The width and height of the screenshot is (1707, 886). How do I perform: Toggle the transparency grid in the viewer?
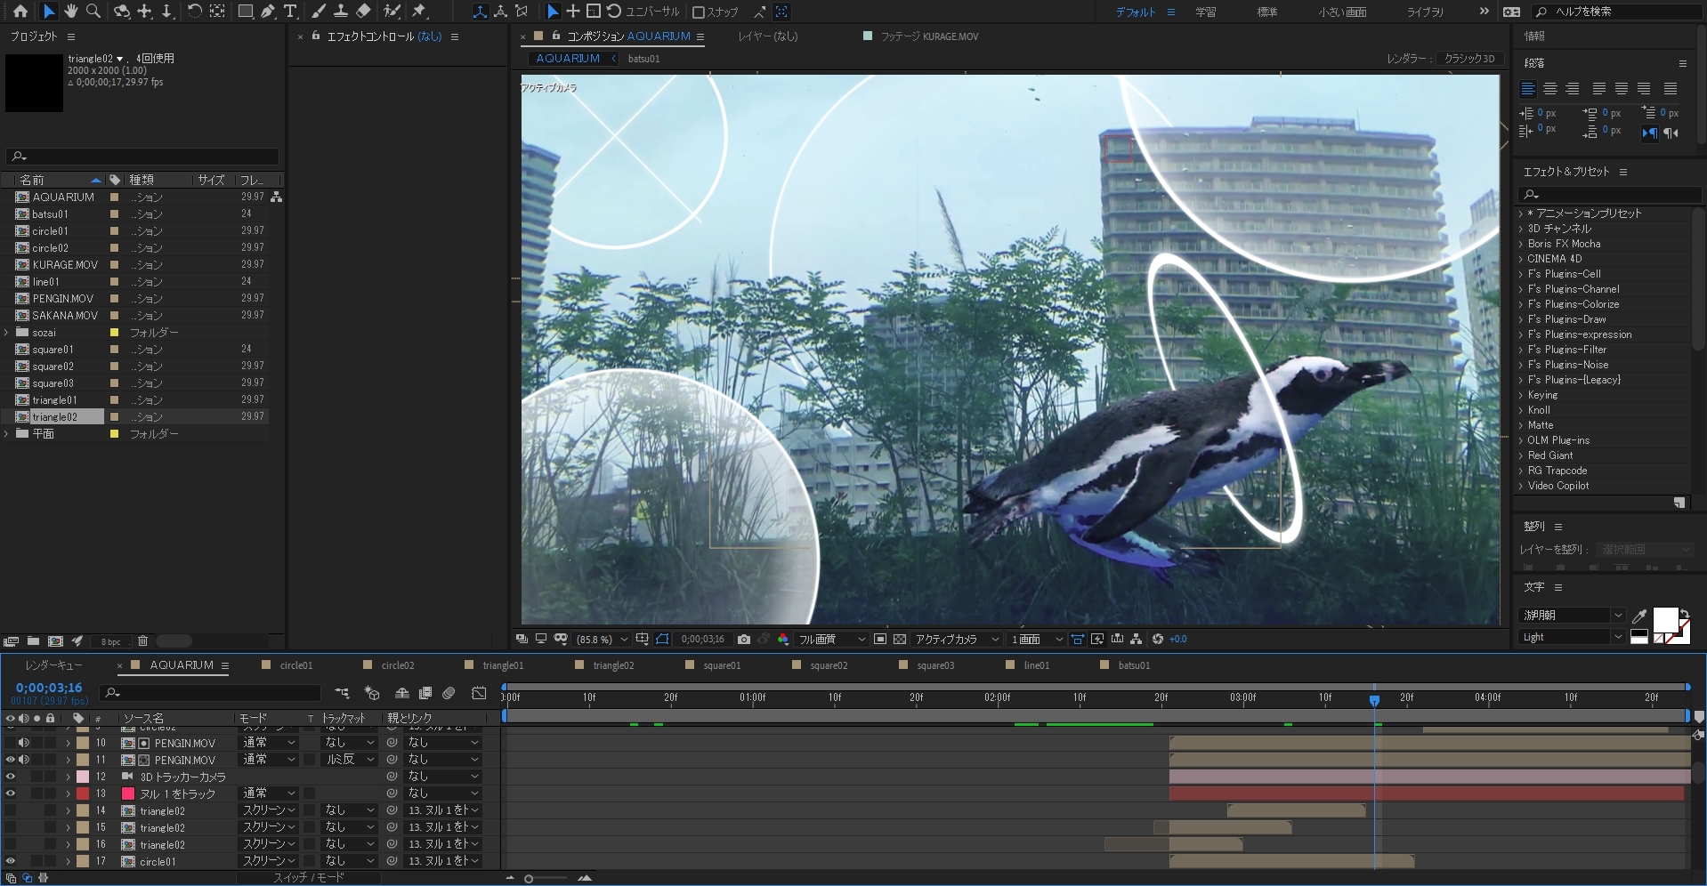(900, 639)
